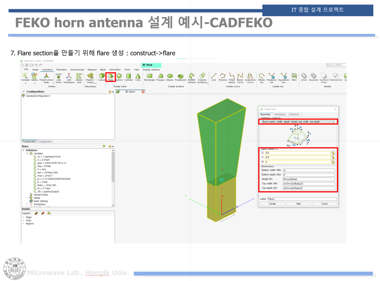This screenshot has height=281, width=380.
Task: Collapse the Variables tree node
Action: click(x=27, y=153)
